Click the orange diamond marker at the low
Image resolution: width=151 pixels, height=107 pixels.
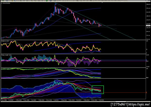pyautogui.click(x=99, y=26)
